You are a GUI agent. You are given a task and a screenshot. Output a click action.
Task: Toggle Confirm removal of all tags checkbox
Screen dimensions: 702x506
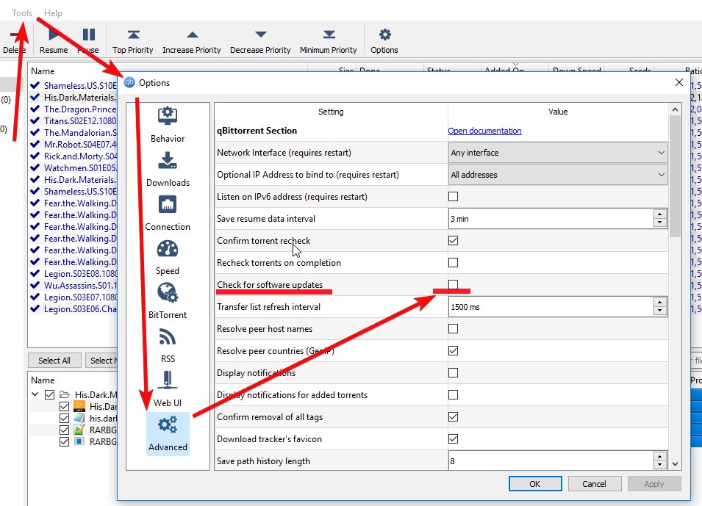[453, 417]
